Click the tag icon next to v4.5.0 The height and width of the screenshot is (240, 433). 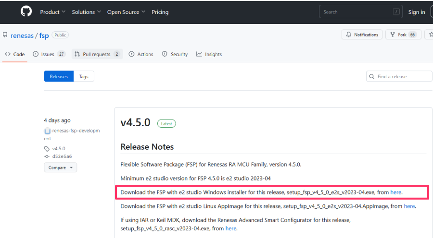47,149
